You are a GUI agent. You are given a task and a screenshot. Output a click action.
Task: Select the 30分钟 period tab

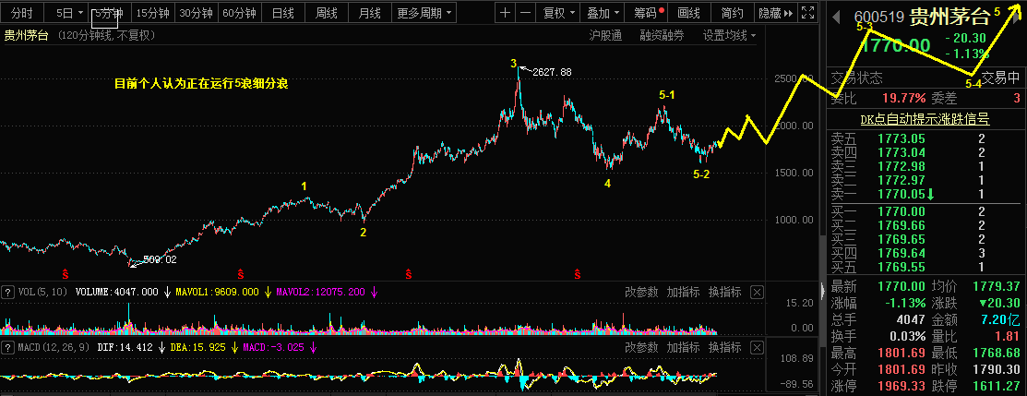click(196, 12)
